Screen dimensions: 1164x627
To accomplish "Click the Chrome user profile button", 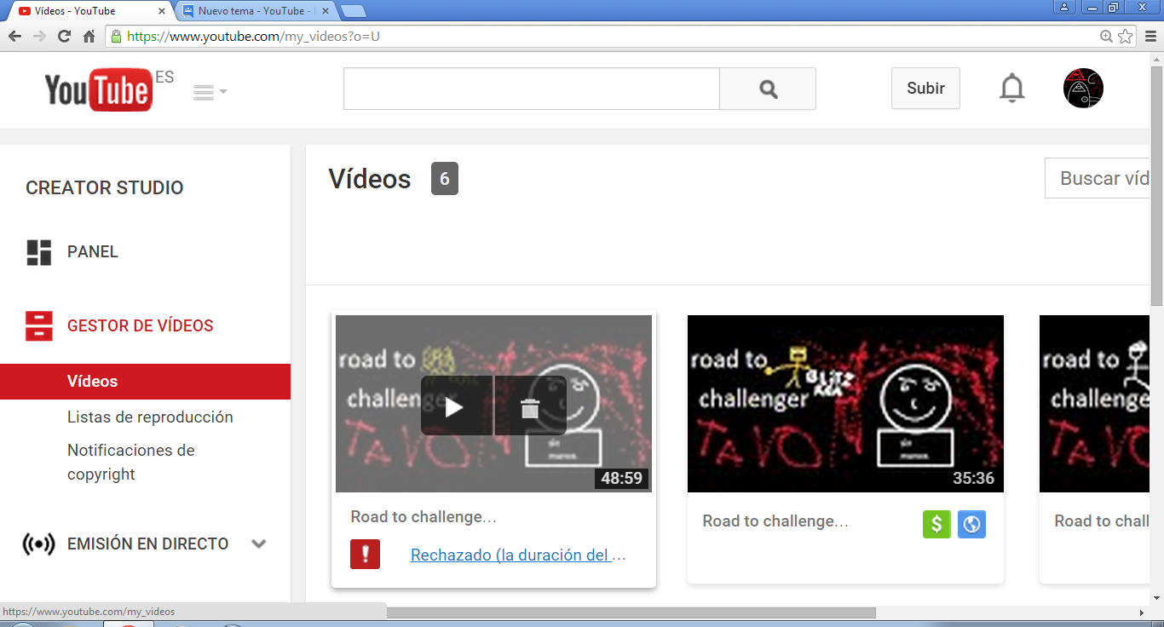I will [1064, 7].
